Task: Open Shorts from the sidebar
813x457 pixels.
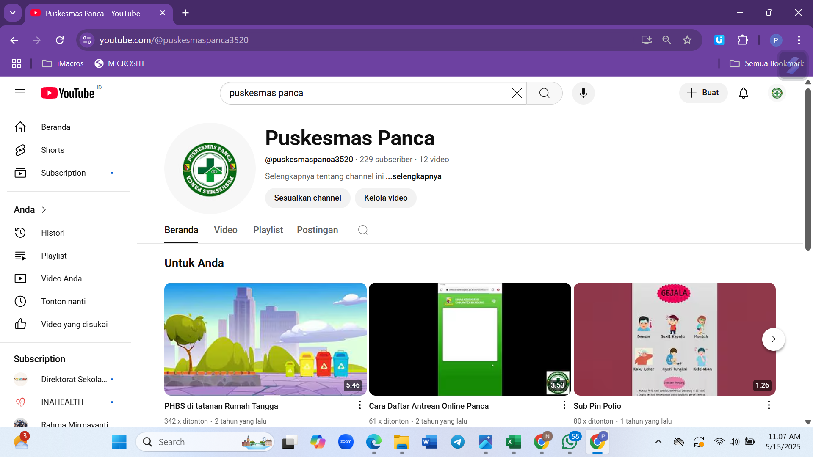Action: 53,150
